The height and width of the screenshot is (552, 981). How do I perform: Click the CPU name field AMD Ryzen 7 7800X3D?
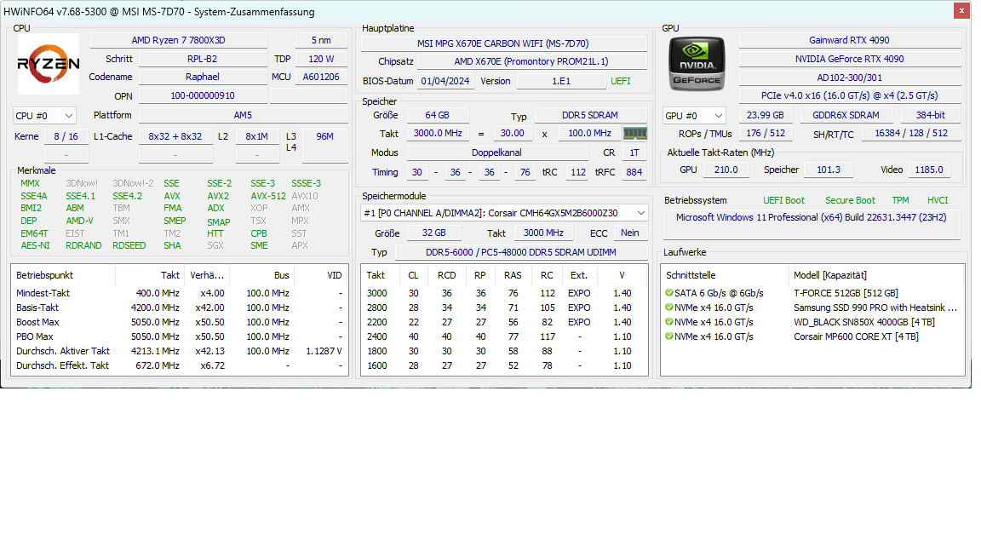coord(178,40)
